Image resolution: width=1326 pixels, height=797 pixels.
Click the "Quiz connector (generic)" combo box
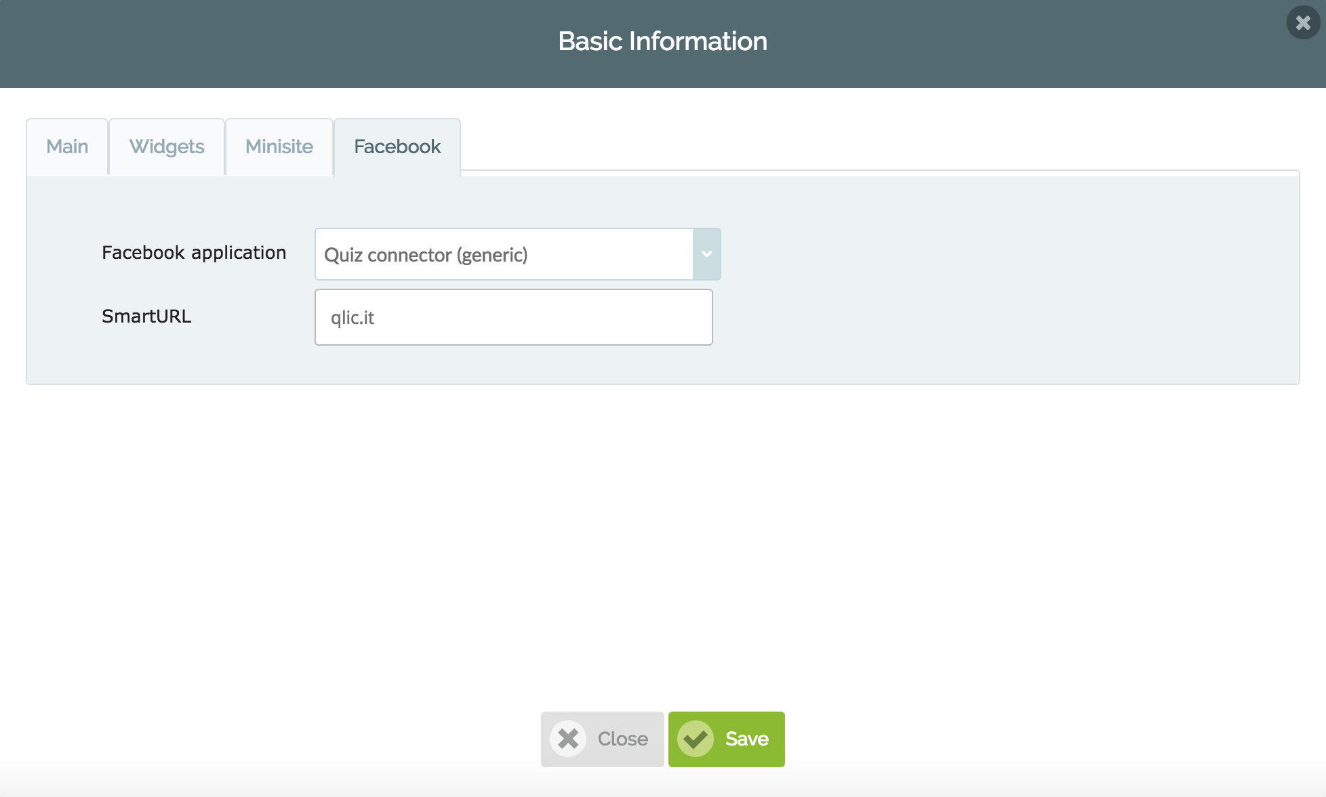504,254
